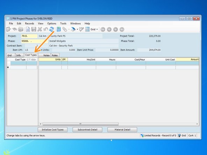Screen dimensions: 207x155
Task: Open the Edit menu
Action: 19,23
